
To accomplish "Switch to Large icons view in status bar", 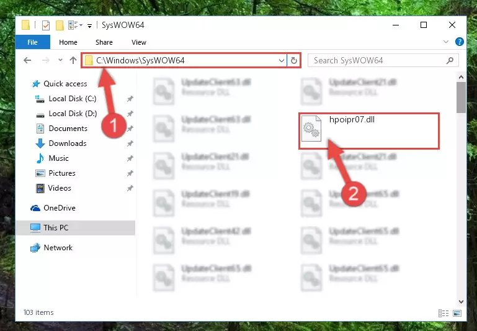I will [x=457, y=313].
